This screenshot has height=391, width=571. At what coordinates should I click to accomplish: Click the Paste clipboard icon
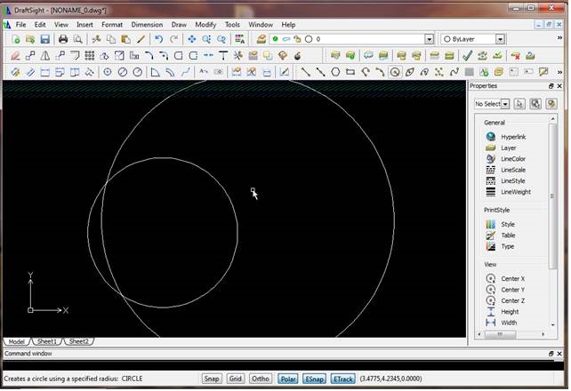[125, 39]
